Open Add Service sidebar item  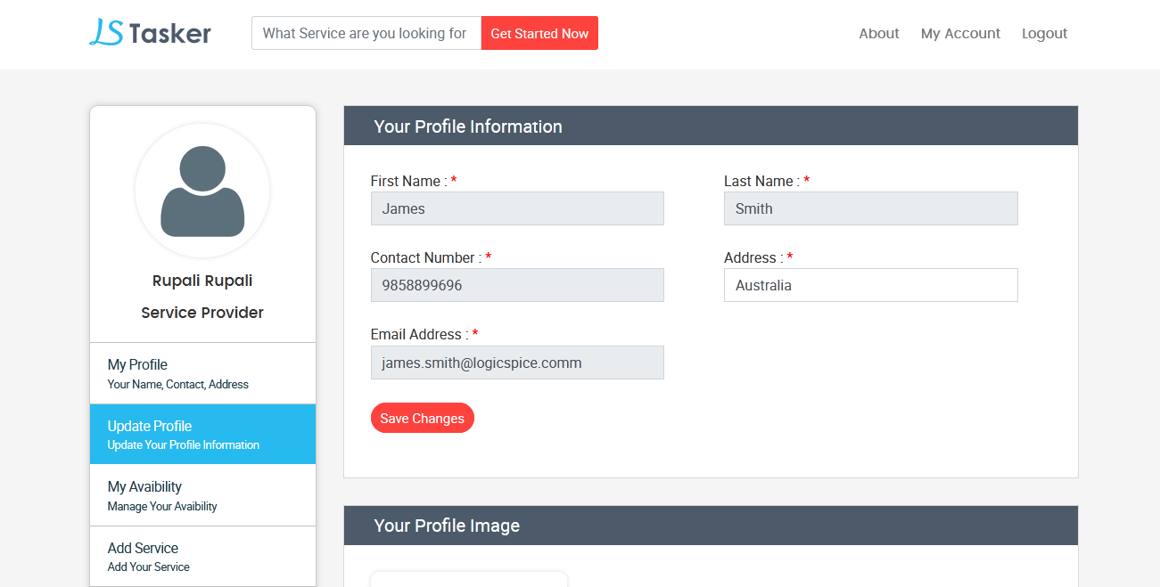202,556
